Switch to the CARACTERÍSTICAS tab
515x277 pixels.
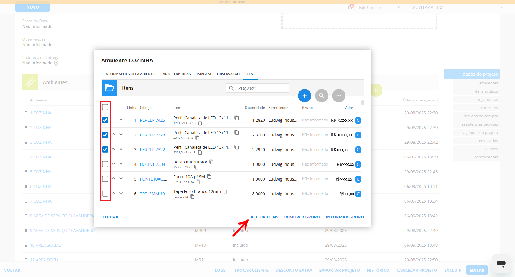click(175, 74)
